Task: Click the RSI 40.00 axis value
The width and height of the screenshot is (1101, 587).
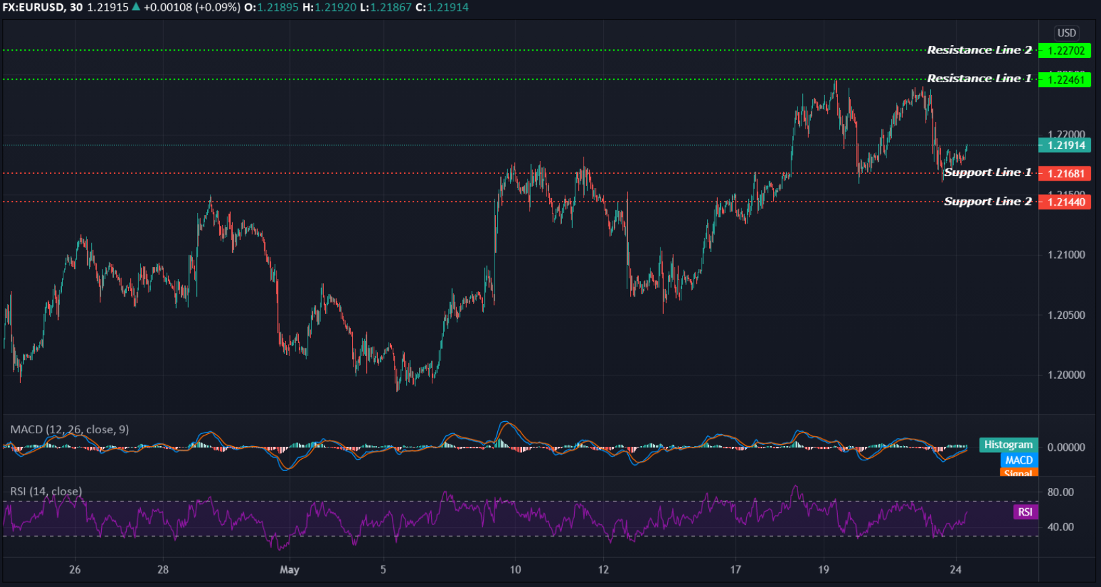Action: coord(1060,527)
